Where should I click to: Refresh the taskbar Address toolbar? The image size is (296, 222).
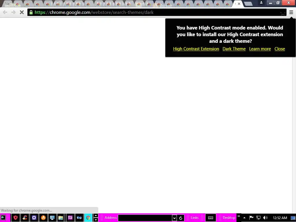181,218
